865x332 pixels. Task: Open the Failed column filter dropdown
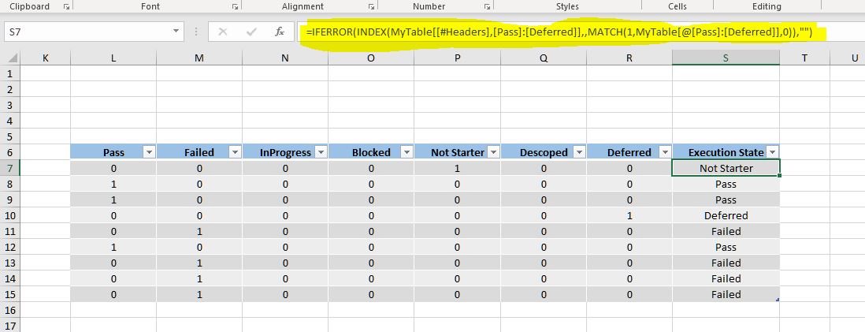[x=235, y=152]
